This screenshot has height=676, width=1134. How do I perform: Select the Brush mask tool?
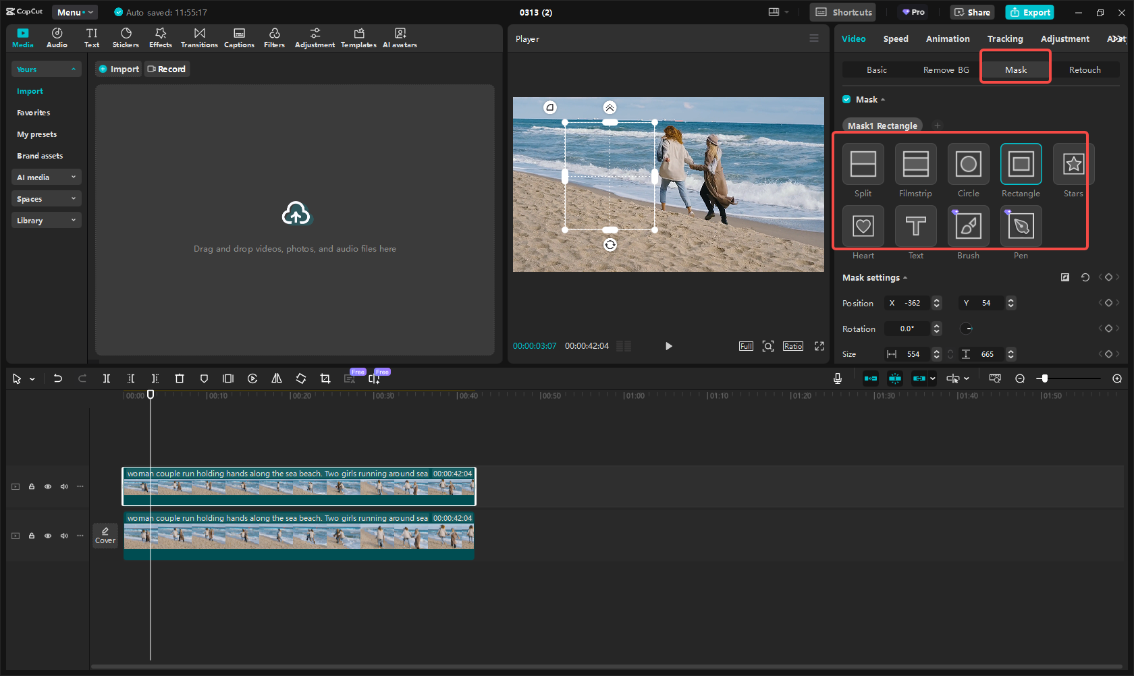[968, 226]
